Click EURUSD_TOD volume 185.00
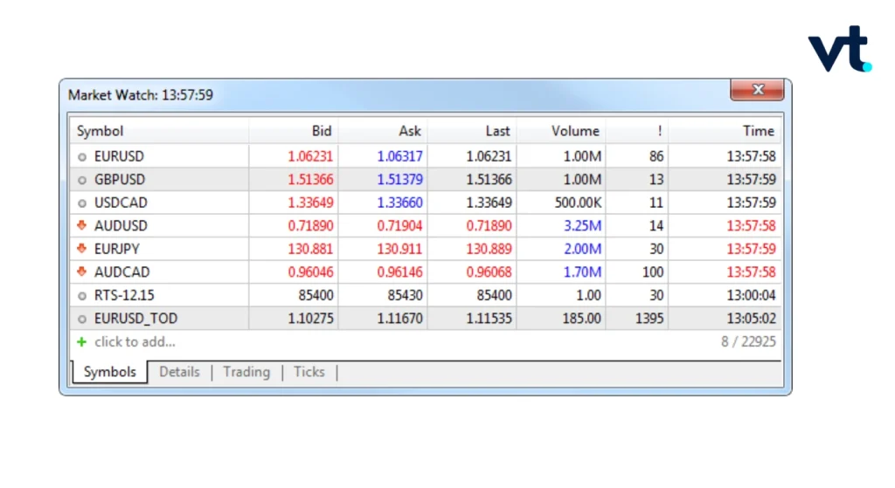Screen dimensions: 895x488 [581, 318]
